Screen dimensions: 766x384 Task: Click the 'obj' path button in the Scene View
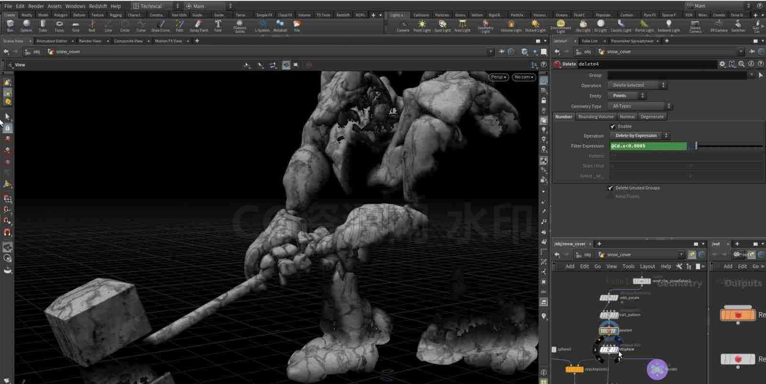click(33, 52)
